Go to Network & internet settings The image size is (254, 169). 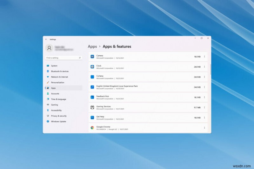(x=64, y=77)
